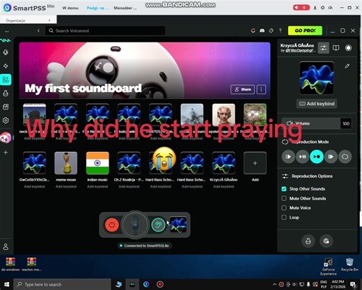Image resolution: width=362 pixels, height=290 pixels.
Task: Click the red power voice changer button
Action: pos(112,224)
